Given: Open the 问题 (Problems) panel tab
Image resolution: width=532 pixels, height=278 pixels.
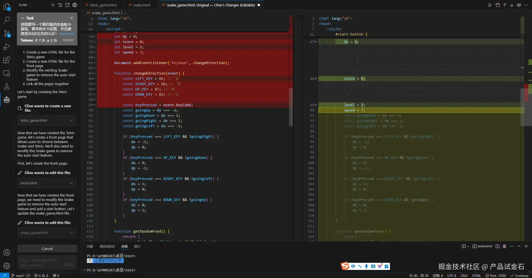Looking at the screenshot, I should 90,246.
